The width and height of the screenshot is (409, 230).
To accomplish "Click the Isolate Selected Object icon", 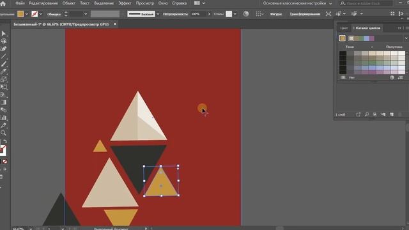I will (328, 14).
